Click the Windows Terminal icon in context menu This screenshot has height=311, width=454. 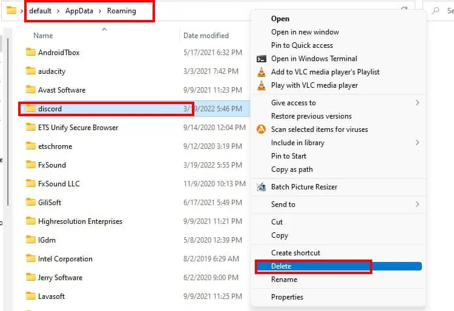click(x=261, y=59)
